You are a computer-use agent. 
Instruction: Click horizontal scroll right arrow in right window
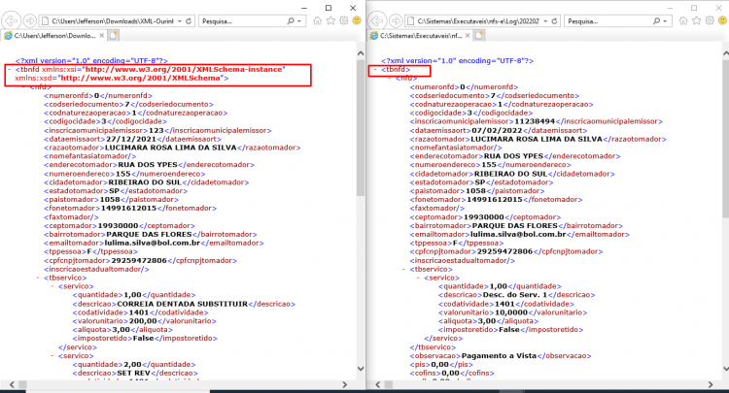pyautogui.click(x=711, y=384)
